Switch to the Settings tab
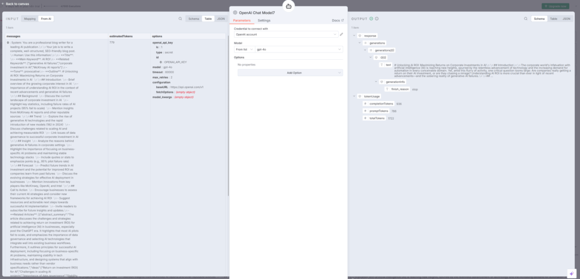The height and width of the screenshot is (279, 580). [x=264, y=20]
